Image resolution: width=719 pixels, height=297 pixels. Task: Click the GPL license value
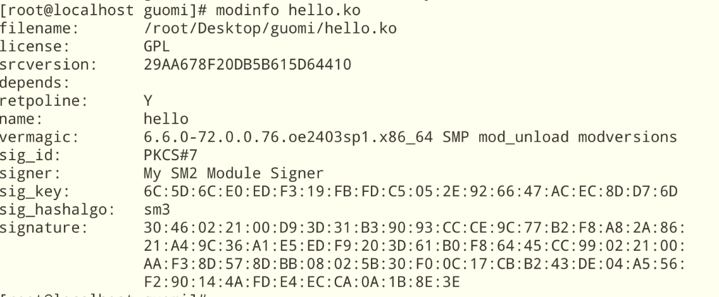pyautogui.click(x=155, y=46)
